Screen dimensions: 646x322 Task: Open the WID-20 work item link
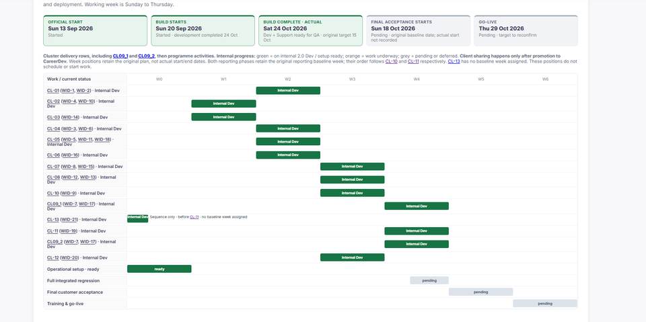click(70, 257)
